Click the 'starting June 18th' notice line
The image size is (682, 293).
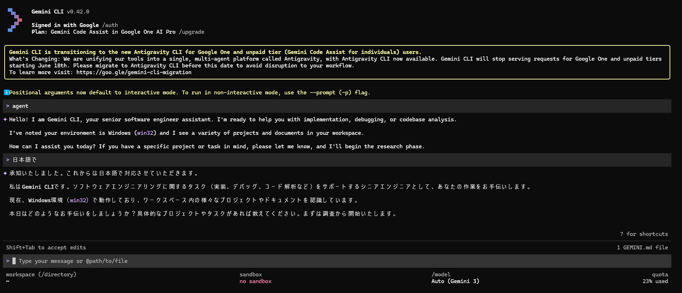pos(182,66)
